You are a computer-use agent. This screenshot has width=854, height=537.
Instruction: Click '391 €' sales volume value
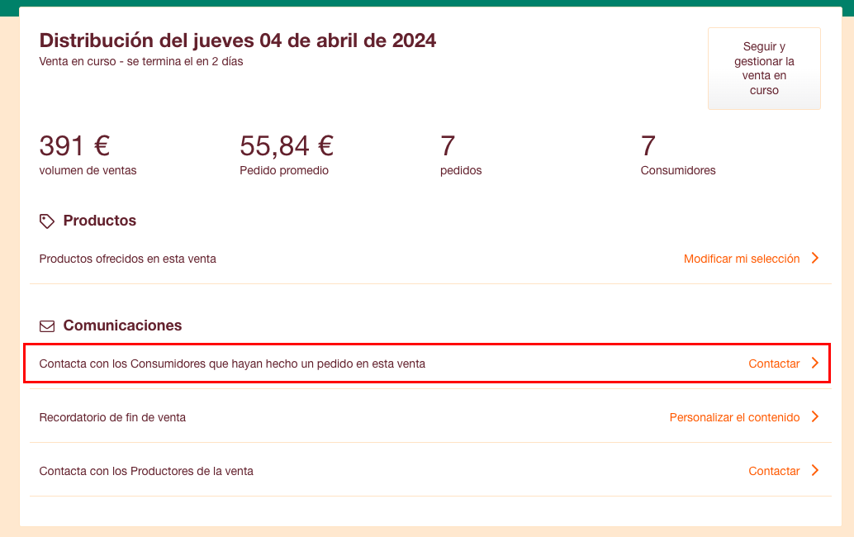pyautogui.click(x=74, y=146)
